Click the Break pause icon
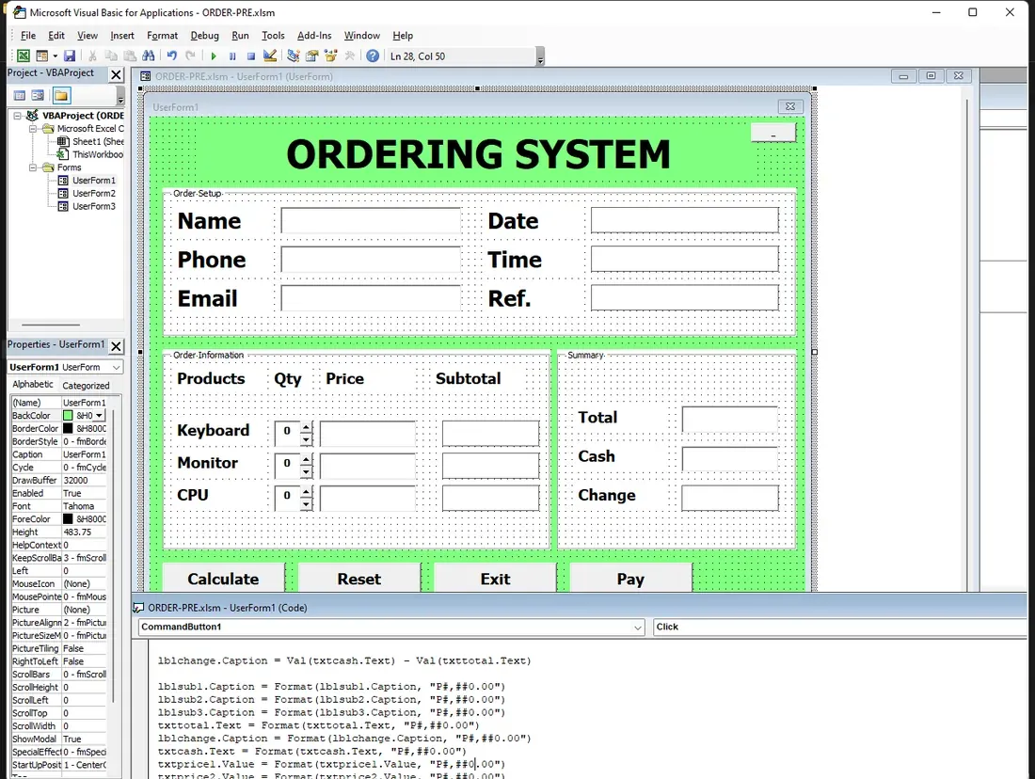 (x=232, y=56)
